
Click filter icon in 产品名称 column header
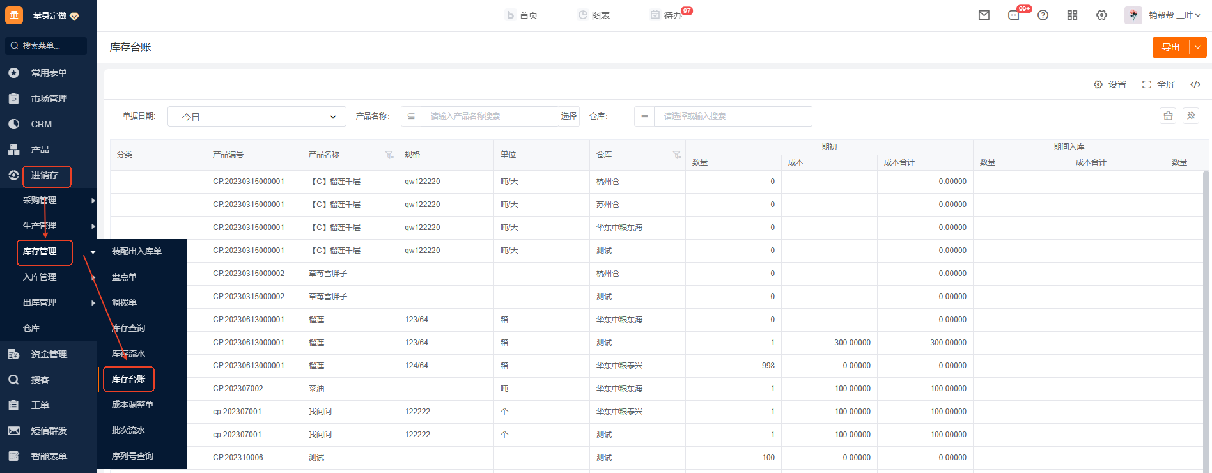point(389,155)
